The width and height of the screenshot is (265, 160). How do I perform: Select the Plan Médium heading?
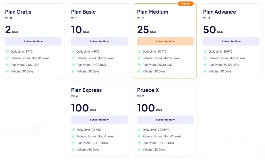tap(153, 12)
